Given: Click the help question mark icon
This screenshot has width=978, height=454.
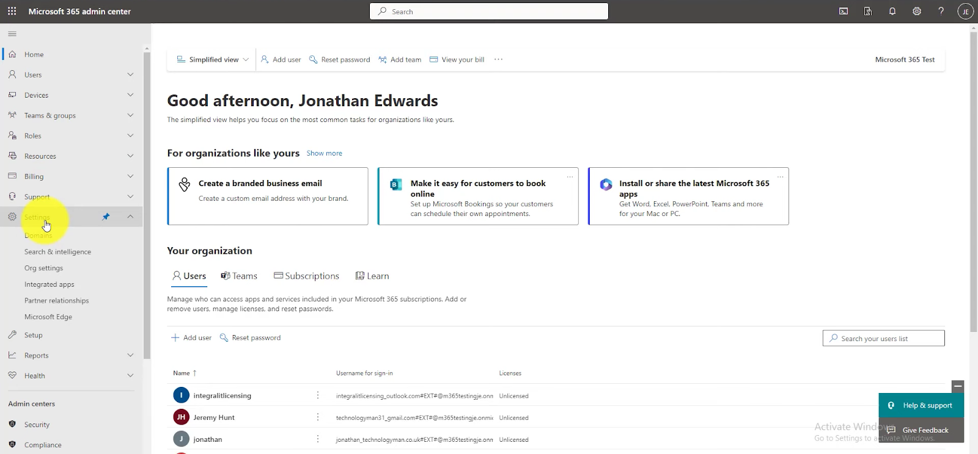Looking at the screenshot, I should [941, 11].
